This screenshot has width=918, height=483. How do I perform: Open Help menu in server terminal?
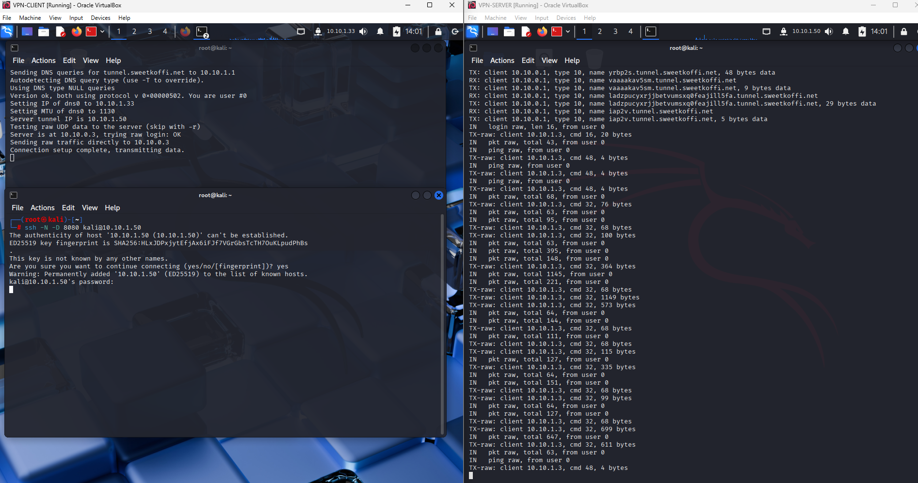click(572, 61)
